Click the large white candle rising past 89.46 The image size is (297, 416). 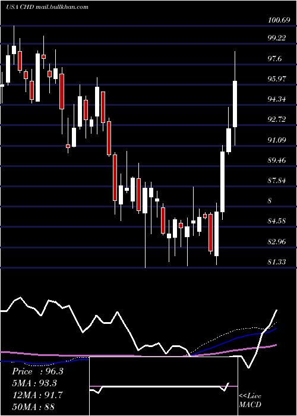223,182
